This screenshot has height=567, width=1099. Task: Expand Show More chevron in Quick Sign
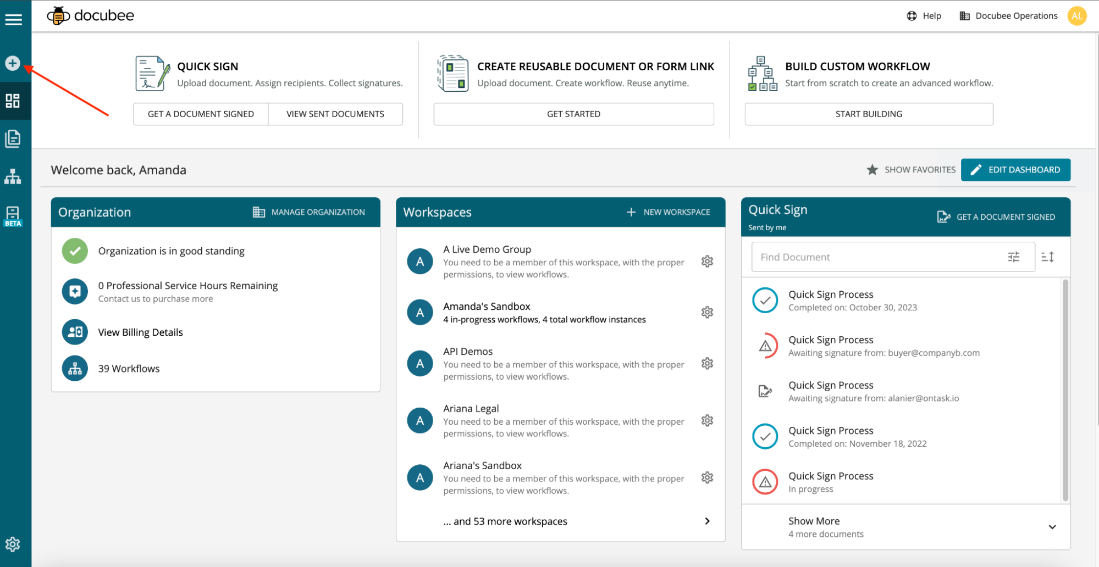click(1052, 527)
